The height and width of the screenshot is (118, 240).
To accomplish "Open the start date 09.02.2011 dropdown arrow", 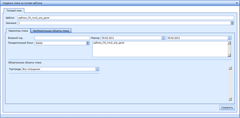I will coord(163,38).
